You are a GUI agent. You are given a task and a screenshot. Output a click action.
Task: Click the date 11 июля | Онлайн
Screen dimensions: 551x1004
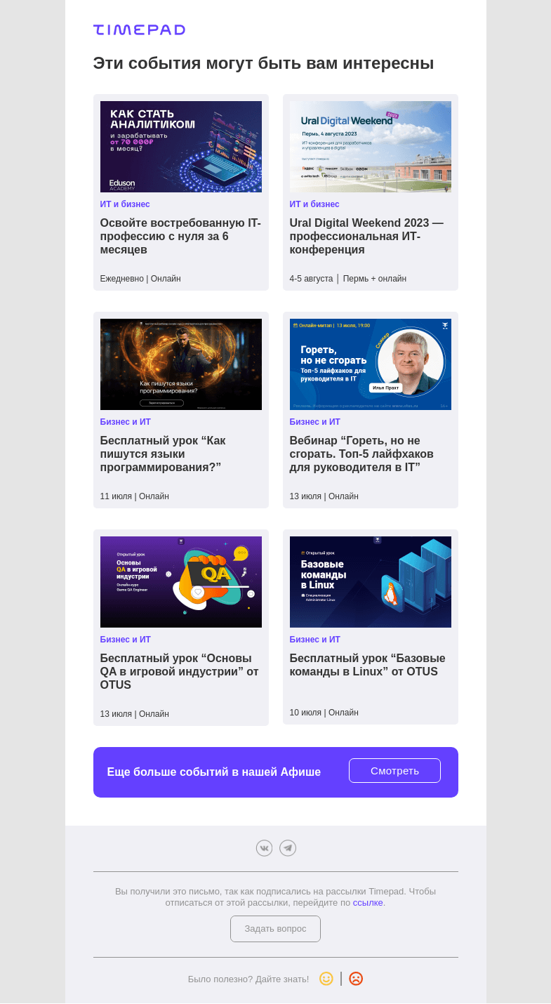(135, 496)
